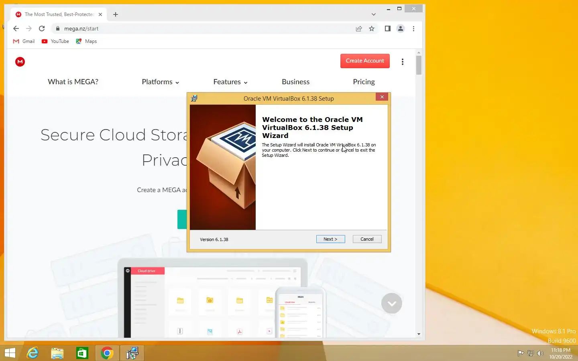Reload the mega.nz page
Image resolution: width=578 pixels, height=361 pixels.
point(42,28)
